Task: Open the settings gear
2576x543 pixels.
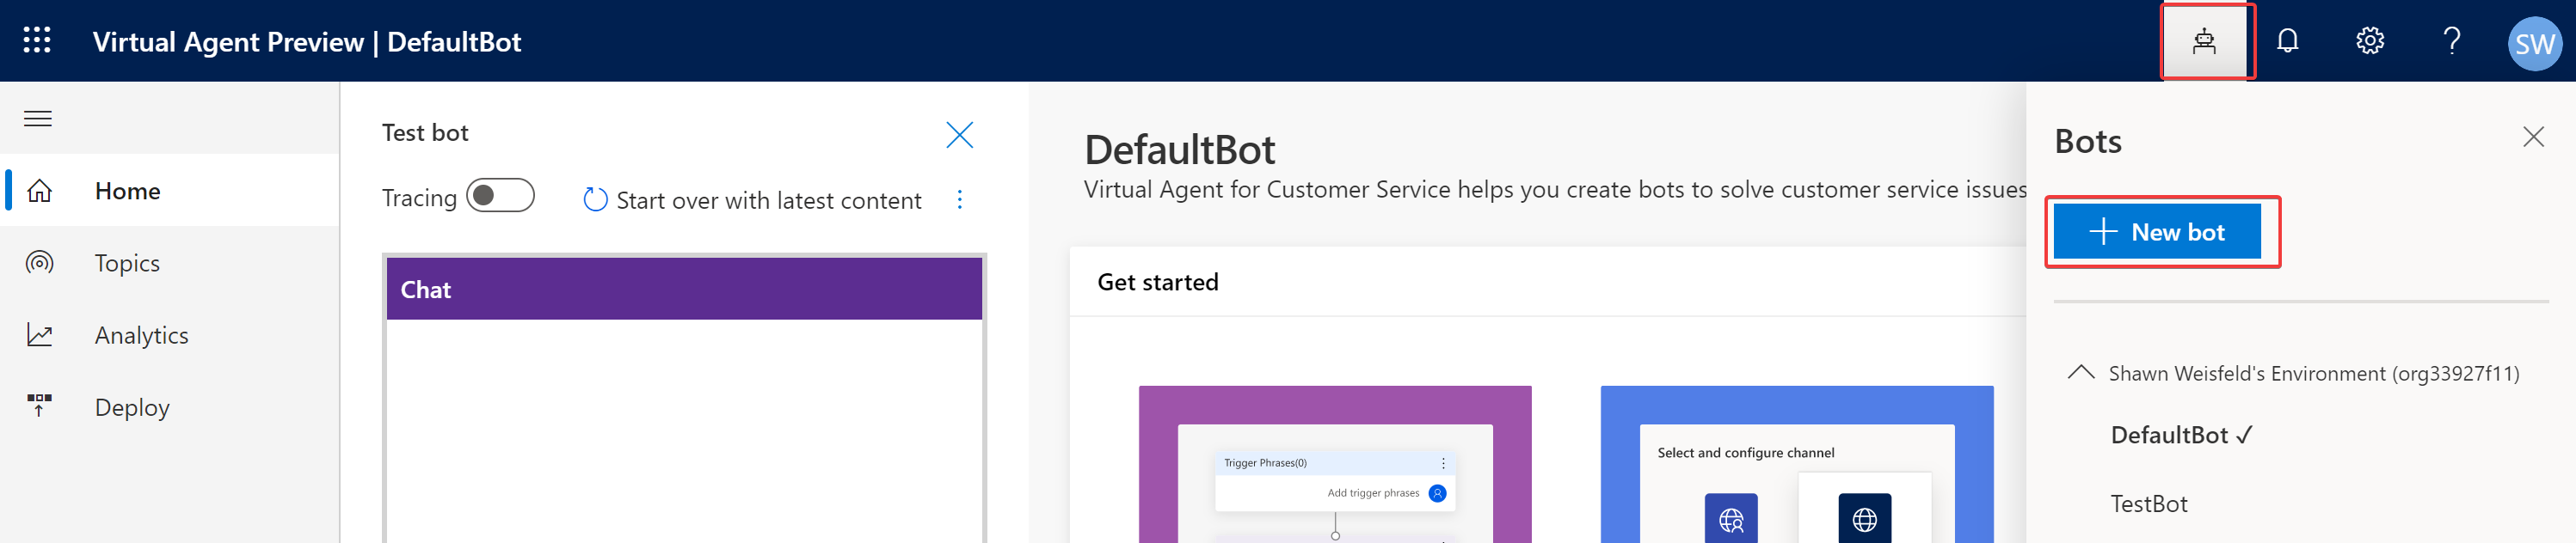Action: tap(2370, 41)
